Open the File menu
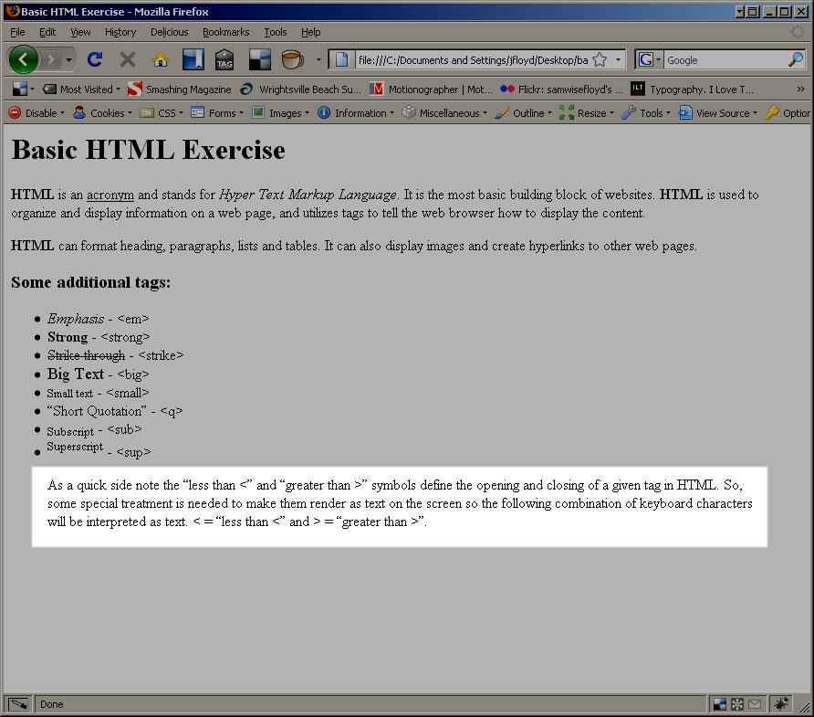The image size is (814, 717). coord(17,32)
